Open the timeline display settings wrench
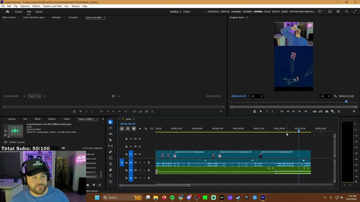 [146, 129]
